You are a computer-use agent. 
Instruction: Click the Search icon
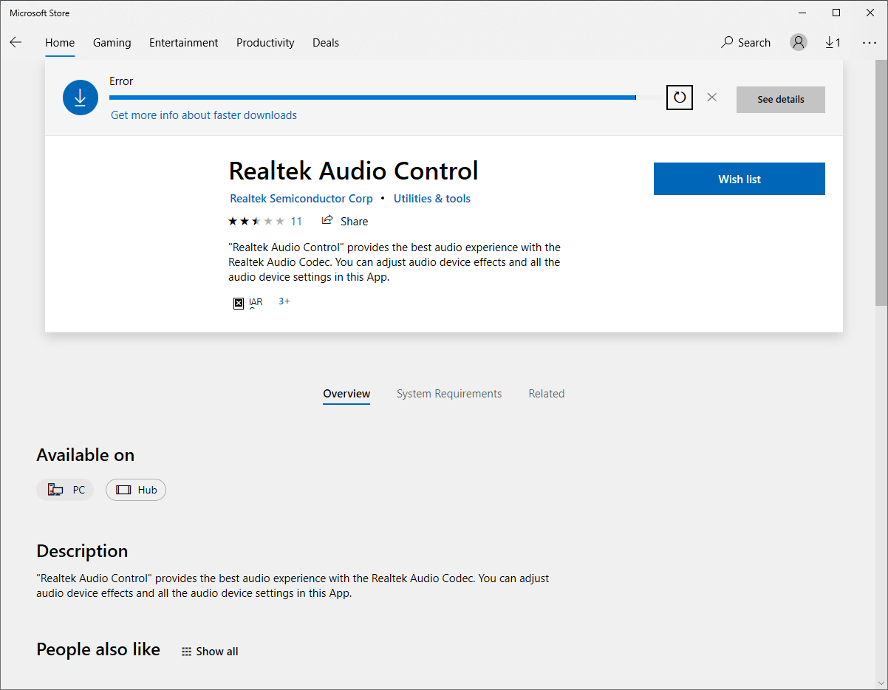[x=745, y=42]
